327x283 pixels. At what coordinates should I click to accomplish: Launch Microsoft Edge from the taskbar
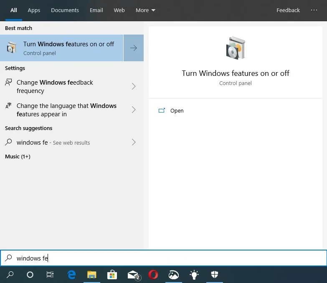[x=71, y=275]
